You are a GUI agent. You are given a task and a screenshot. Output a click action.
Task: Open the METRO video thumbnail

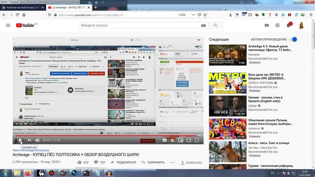(227, 83)
